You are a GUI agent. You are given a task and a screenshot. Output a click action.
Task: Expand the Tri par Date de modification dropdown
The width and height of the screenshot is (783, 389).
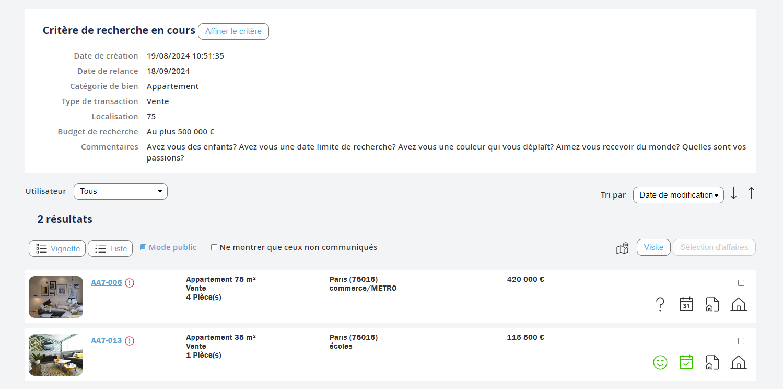(x=678, y=195)
